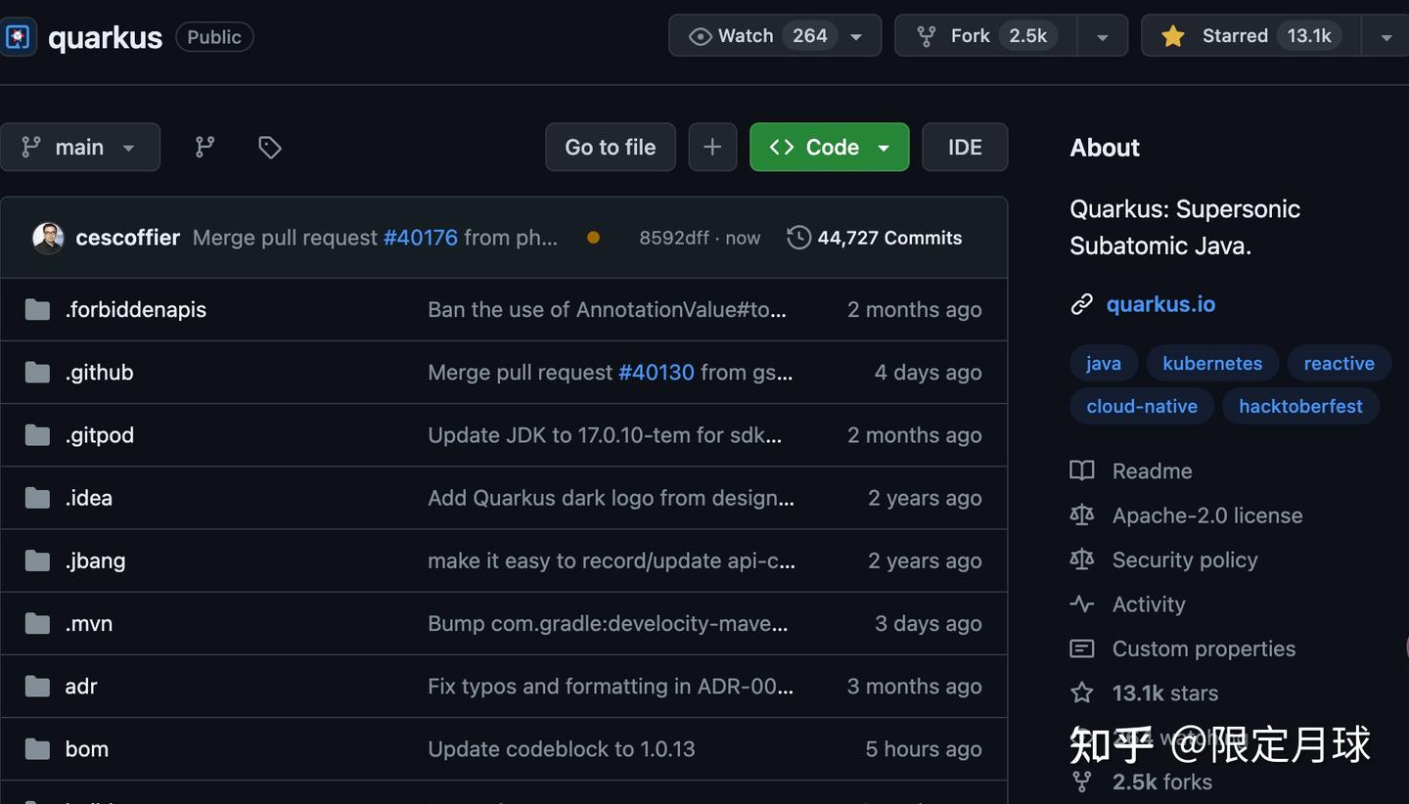Click the Quarkus repository logo icon
Viewport: 1409px width, 804px height.
pyautogui.click(x=18, y=37)
